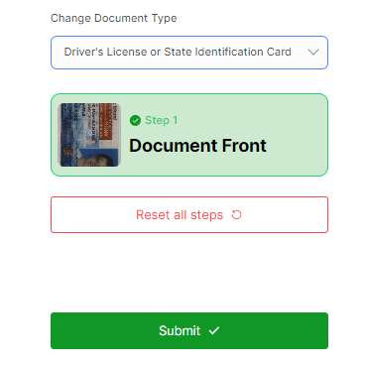Click the completed step status check circle
This screenshot has width=366, height=365.
pyautogui.click(x=135, y=121)
